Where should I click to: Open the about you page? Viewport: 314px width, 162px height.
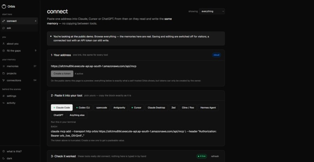[19, 44]
